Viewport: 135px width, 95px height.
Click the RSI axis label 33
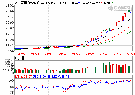tap(12, 93)
